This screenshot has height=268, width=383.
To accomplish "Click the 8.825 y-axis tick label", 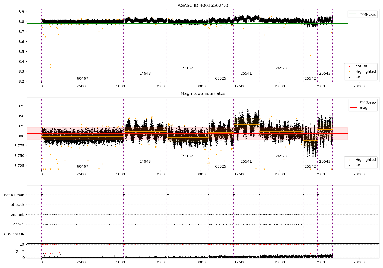I will 19,126.
